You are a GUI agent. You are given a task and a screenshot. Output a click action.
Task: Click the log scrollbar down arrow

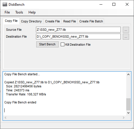128,113
